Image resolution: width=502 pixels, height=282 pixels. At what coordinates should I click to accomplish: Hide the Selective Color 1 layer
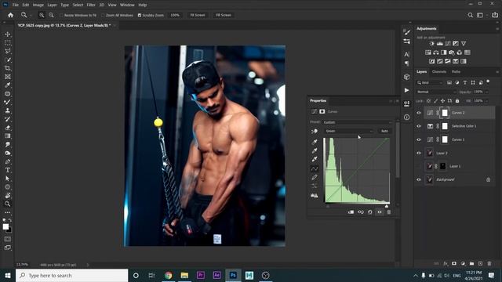[418, 126]
